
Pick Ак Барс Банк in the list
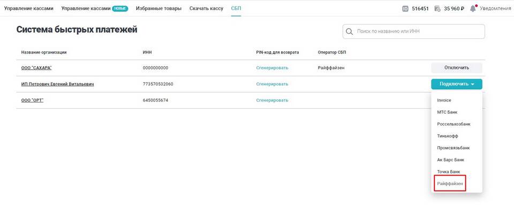pos(450,160)
